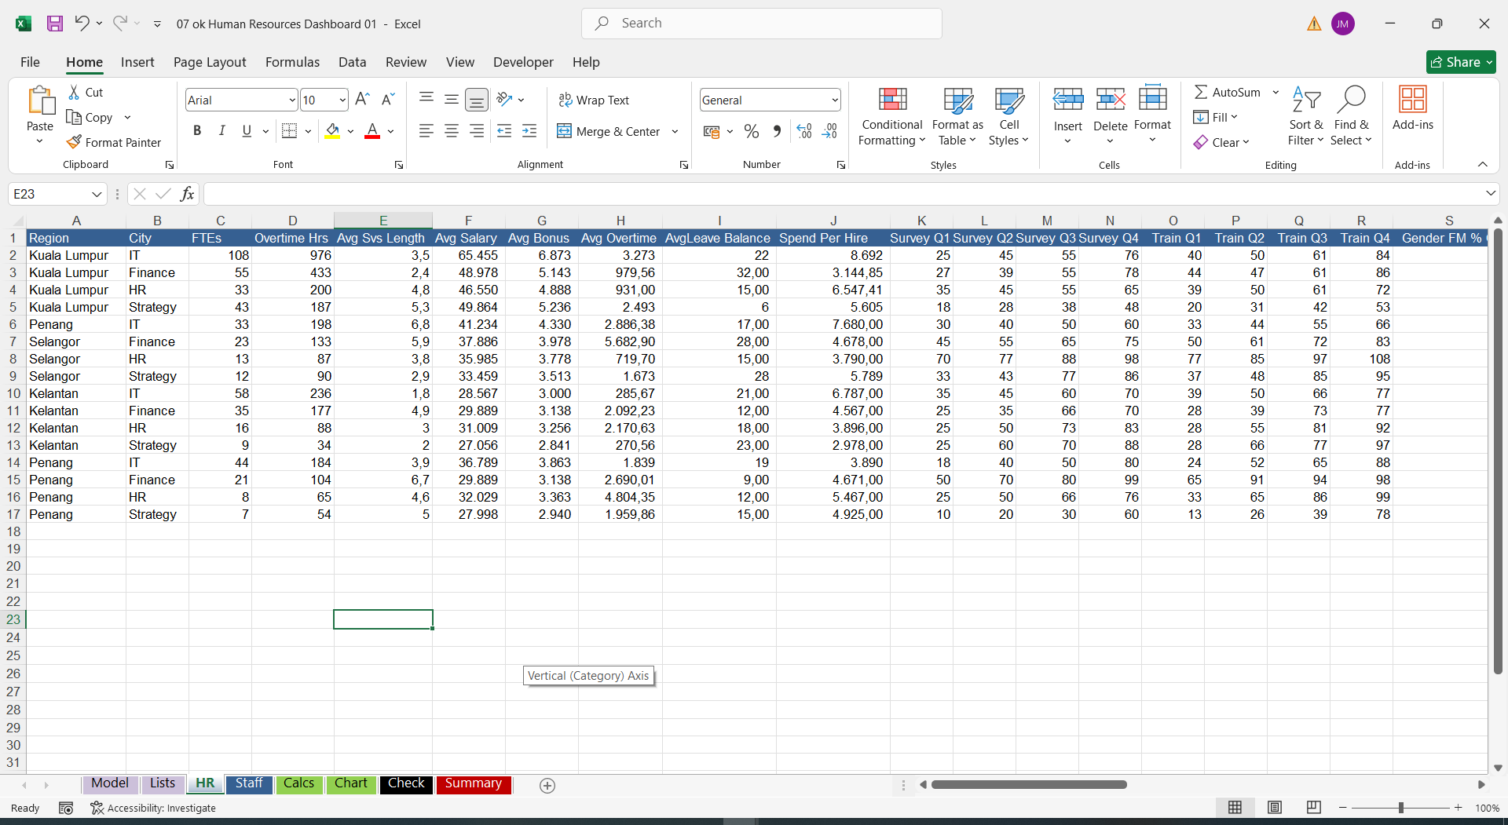Run AutoSum on the selection
Viewport: 1508px width, 825px height.
1228,92
